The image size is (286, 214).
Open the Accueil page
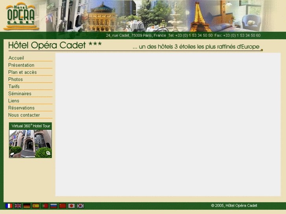tap(16, 58)
